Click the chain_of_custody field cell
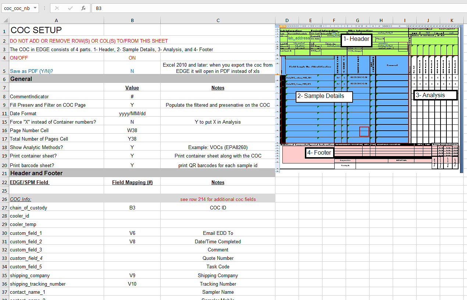467x300 pixels. pyautogui.click(x=56, y=208)
